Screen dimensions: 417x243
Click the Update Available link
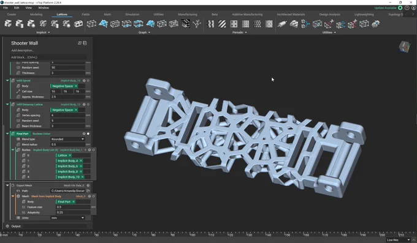385,8
